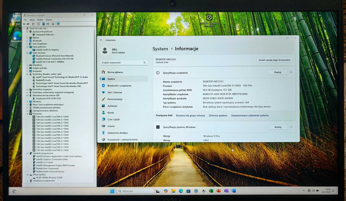Open Ułatwienia dostępu settings

[124, 133]
